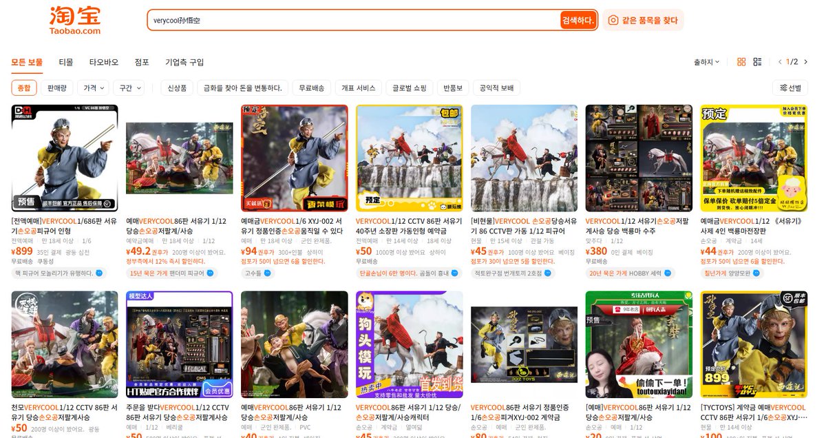
Task: Open the 가격 dropdown
Action: (x=93, y=87)
